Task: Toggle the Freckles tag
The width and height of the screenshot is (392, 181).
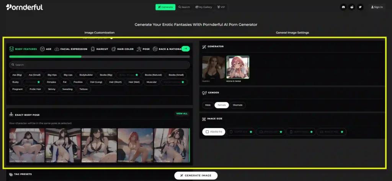Action: pyautogui.click(x=78, y=82)
